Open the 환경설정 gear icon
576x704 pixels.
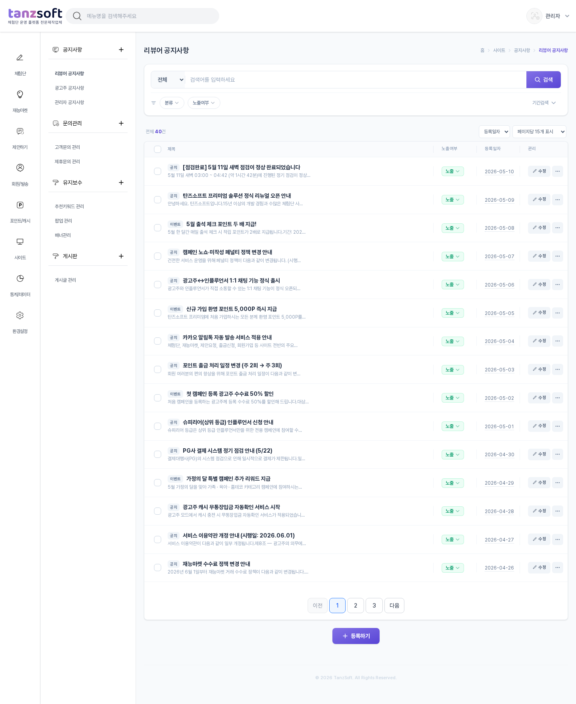click(x=20, y=315)
